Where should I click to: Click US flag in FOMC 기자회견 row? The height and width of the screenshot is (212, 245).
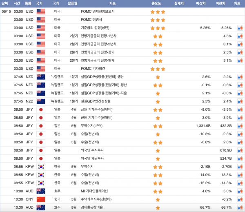coord(40,69)
